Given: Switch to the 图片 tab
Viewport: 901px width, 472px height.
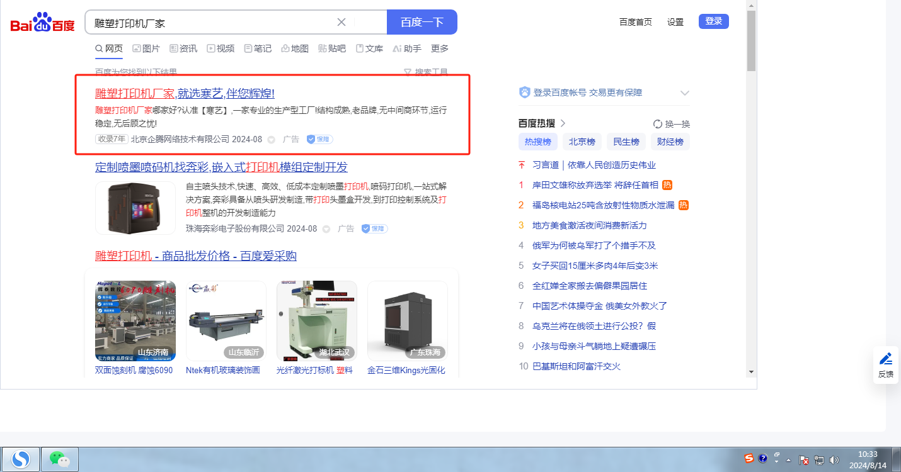Looking at the screenshot, I should 146,48.
